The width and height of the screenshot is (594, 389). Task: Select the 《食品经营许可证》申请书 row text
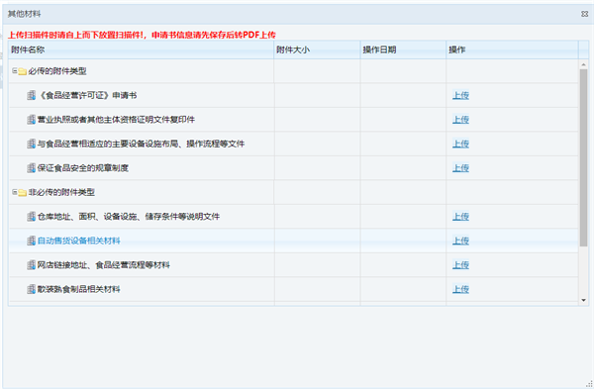(x=87, y=95)
